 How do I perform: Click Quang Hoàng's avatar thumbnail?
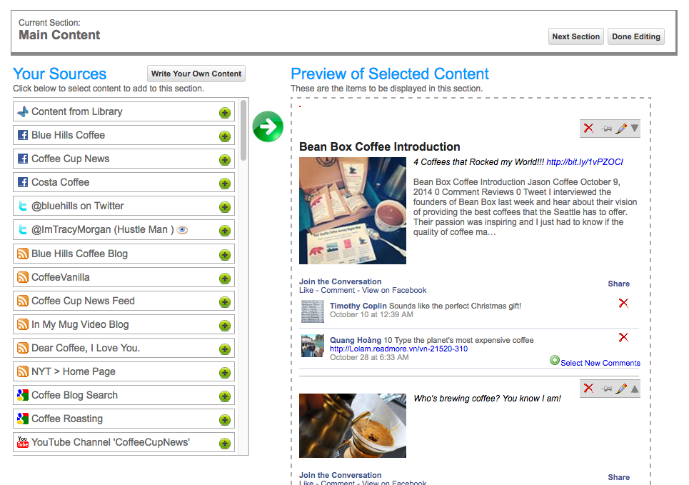coord(313,346)
